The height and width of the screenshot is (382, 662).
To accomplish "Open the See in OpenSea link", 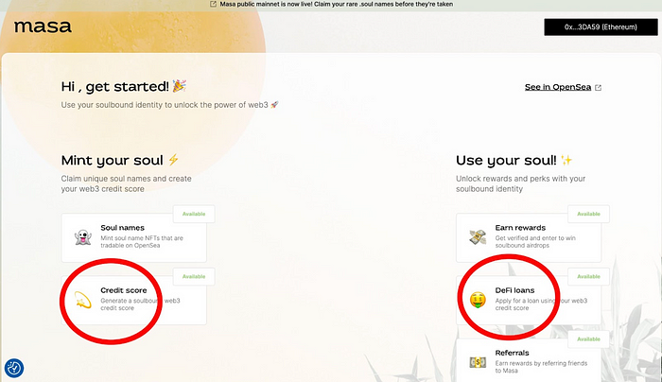I will [x=557, y=87].
